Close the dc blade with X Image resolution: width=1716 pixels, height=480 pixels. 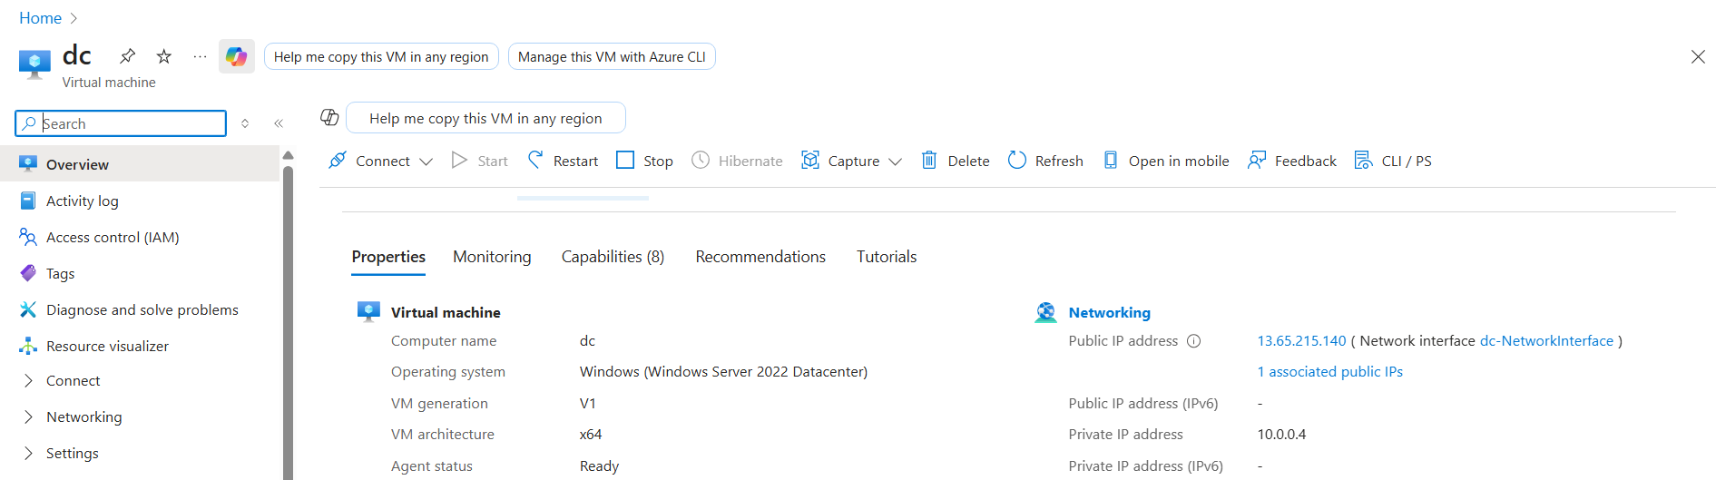coord(1698,56)
